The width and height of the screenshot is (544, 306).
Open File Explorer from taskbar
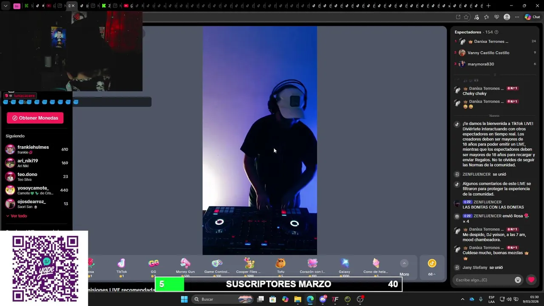click(x=297, y=299)
